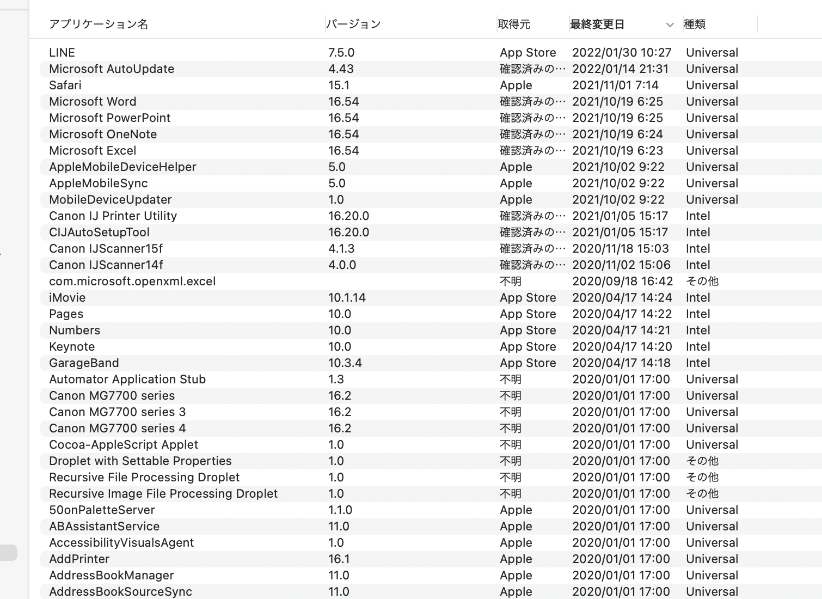Sort by バージョン column header
Image resolution: width=822 pixels, height=599 pixels.
pos(353,25)
